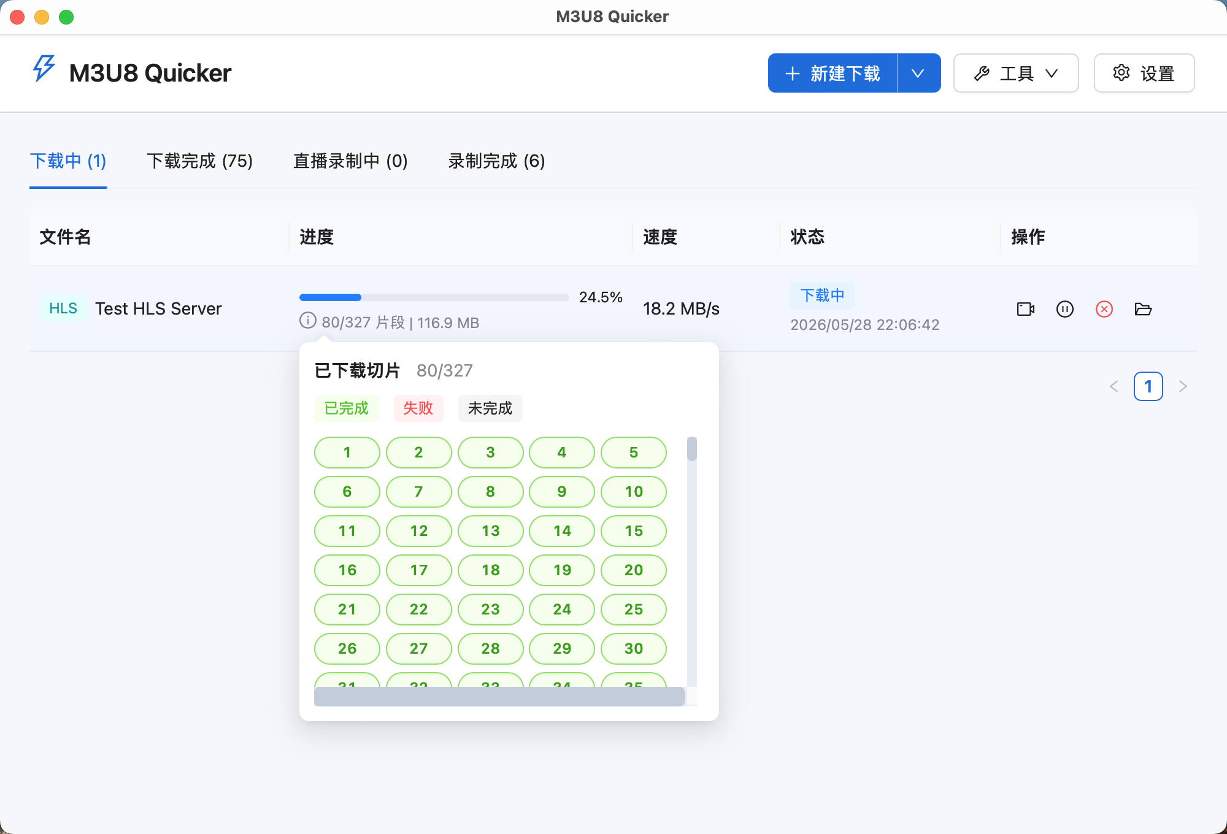Image resolution: width=1227 pixels, height=834 pixels.
Task: Switch to the 下载中 (1) tab
Action: click(x=68, y=161)
